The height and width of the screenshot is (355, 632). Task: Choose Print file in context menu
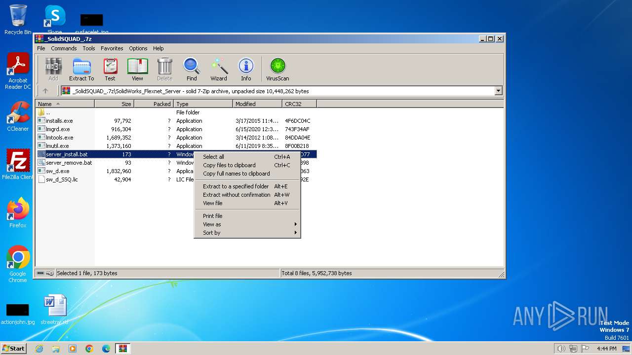[247, 216]
